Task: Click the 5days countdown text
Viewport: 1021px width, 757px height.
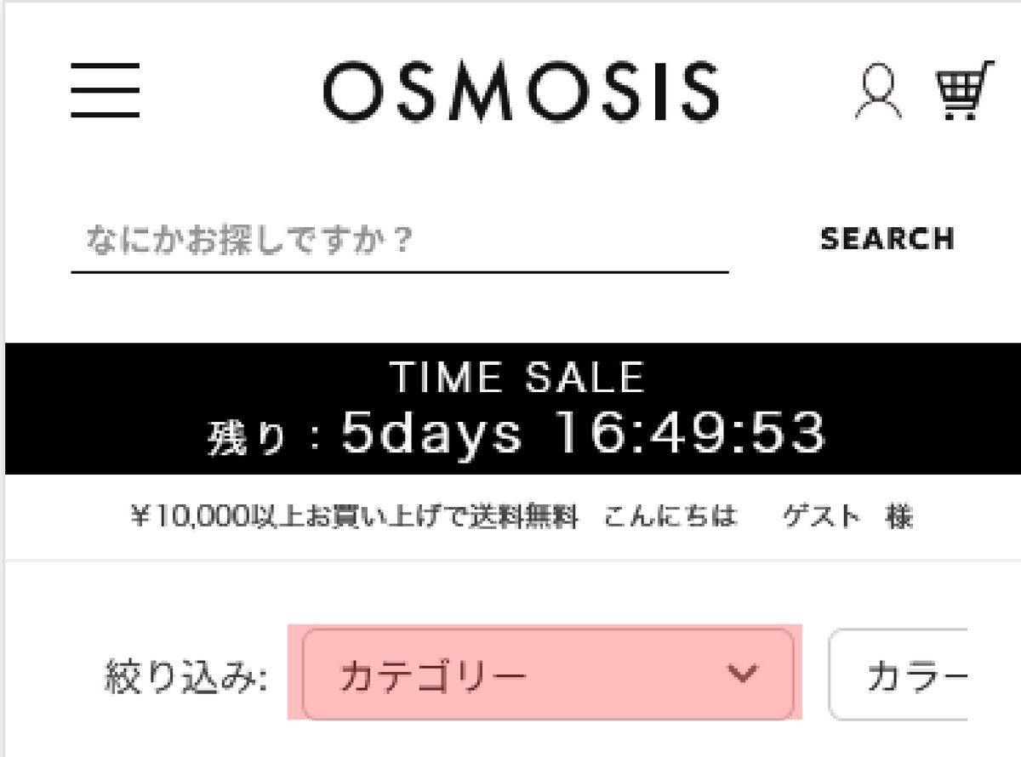Action: coord(431,434)
